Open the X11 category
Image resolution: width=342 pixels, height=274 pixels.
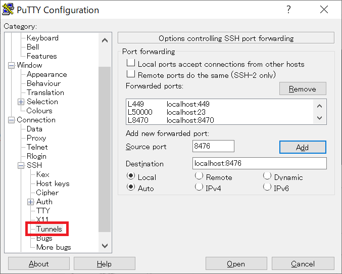42,219
